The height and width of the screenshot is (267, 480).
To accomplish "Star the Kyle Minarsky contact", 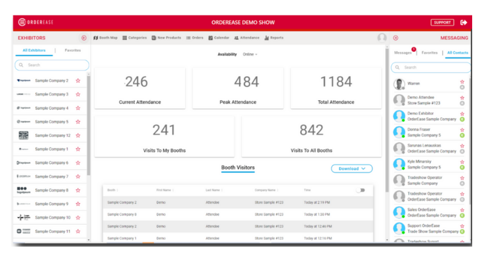I will pyautogui.click(x=462, y=162).
